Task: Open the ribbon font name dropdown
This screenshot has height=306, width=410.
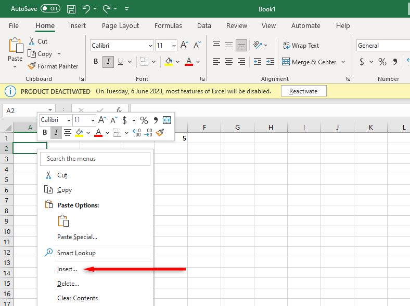Action: tap(150, 46)
